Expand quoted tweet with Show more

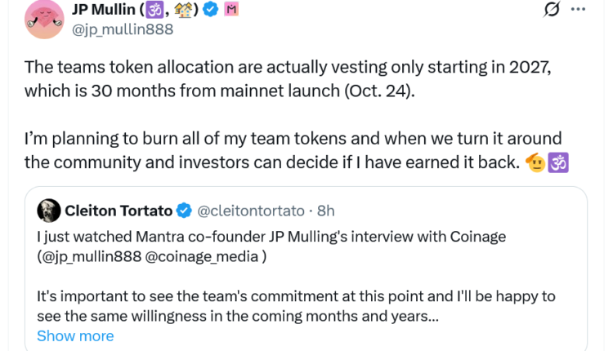tap(75, 335)
